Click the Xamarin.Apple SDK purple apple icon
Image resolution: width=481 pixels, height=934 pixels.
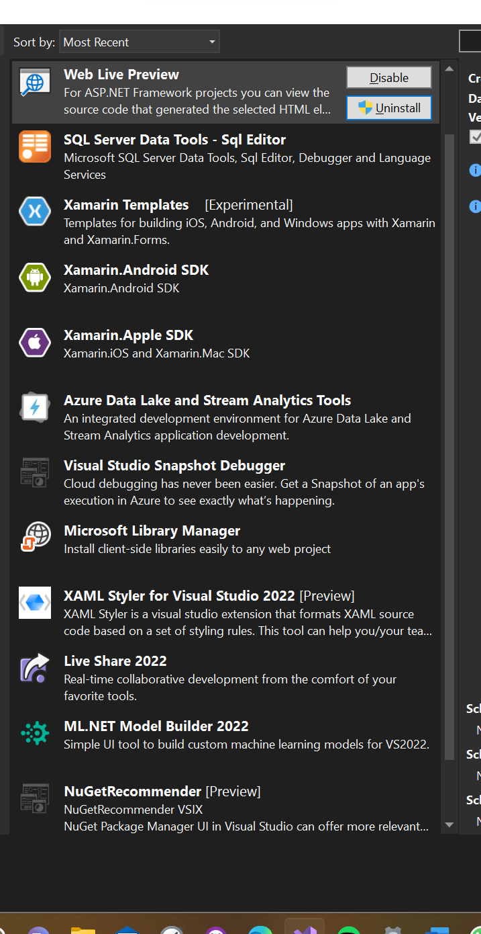35,342
